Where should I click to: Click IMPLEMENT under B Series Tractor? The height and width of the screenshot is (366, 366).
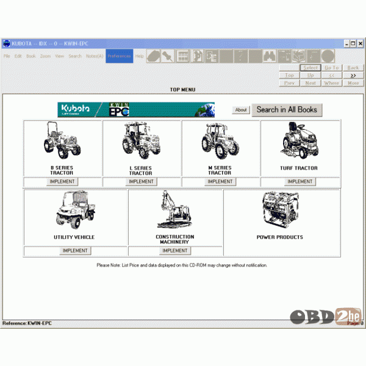(x=62, y=182)
